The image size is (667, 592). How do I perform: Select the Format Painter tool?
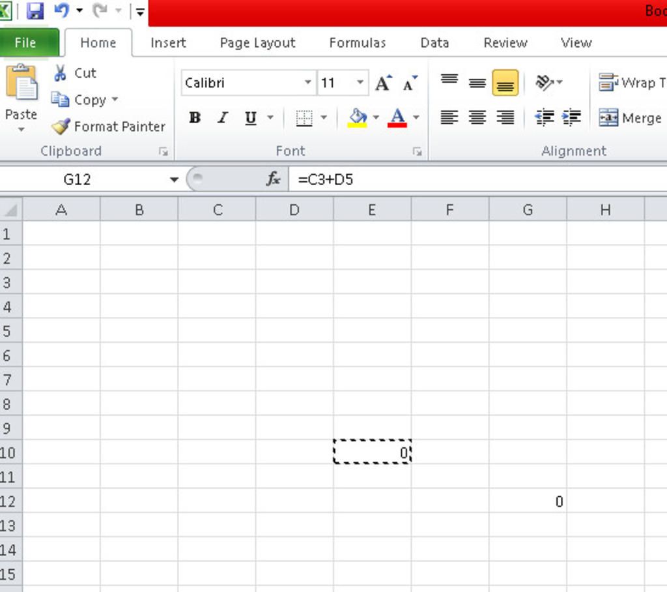click(108, 126)
